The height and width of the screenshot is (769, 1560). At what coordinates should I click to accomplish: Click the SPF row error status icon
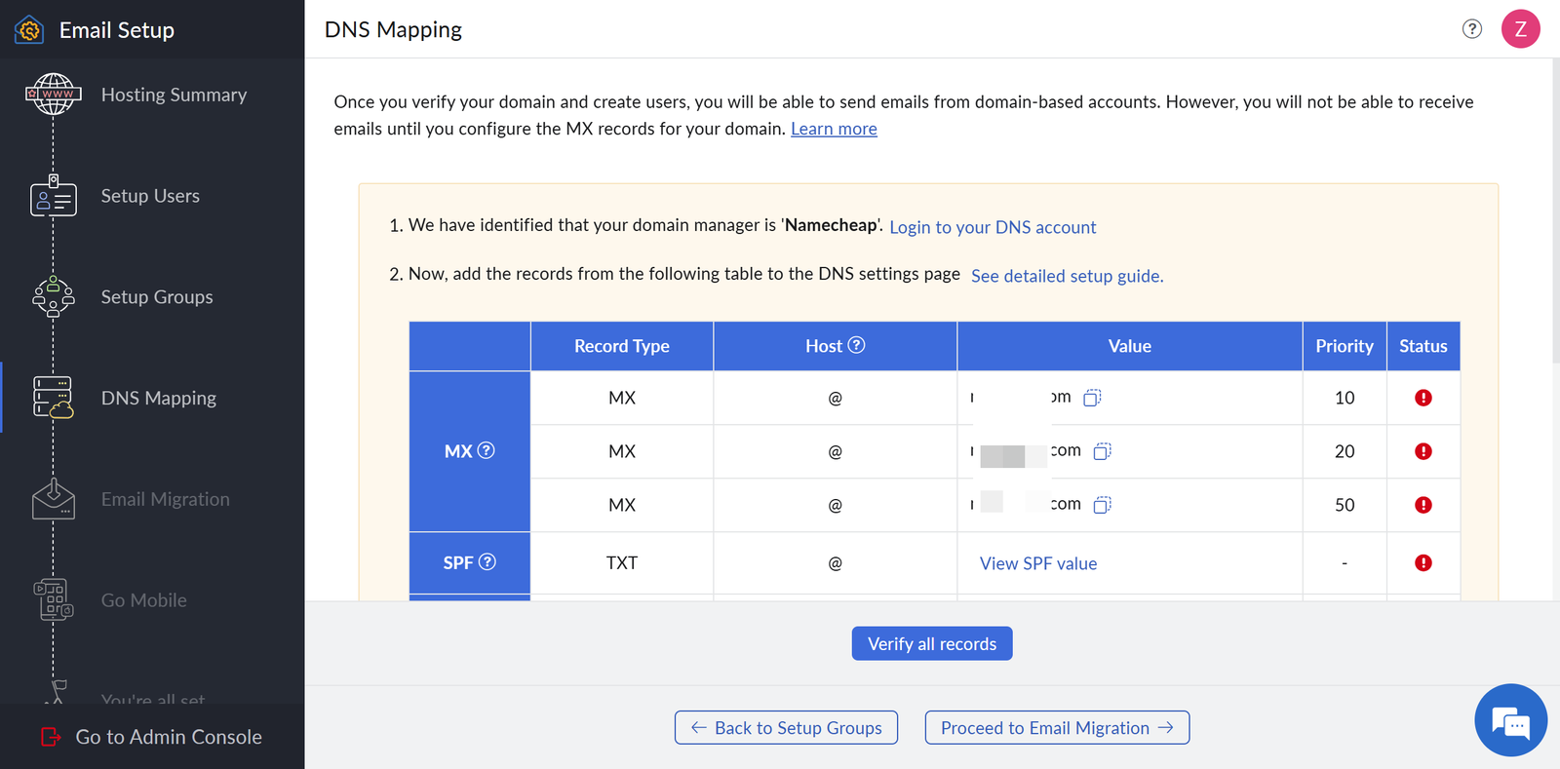click(1423, 562)
